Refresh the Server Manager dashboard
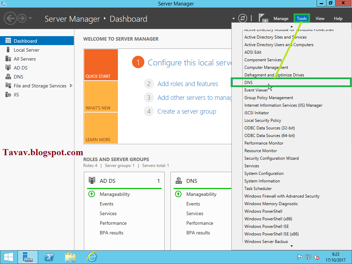The width and height of the screenshot is (352, 264). [x=242, y=18]
